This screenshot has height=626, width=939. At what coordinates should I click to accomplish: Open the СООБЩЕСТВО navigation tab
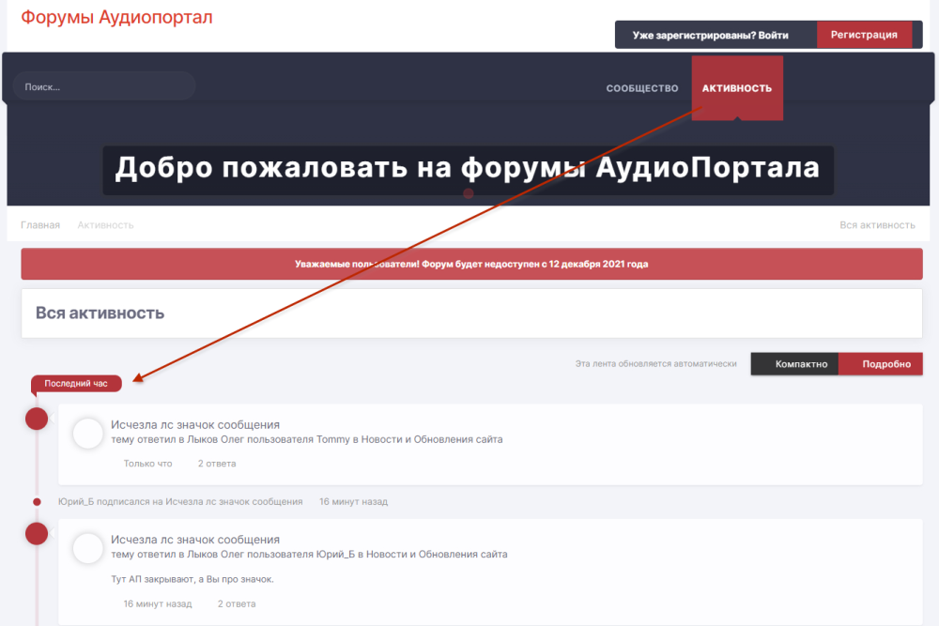tap(642, 88)
